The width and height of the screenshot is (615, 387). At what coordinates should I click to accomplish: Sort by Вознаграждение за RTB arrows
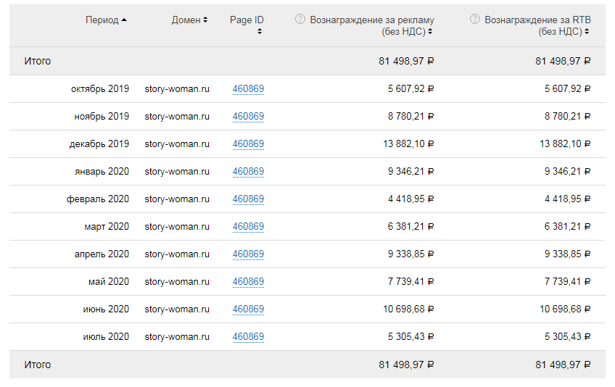click(587, 32)
